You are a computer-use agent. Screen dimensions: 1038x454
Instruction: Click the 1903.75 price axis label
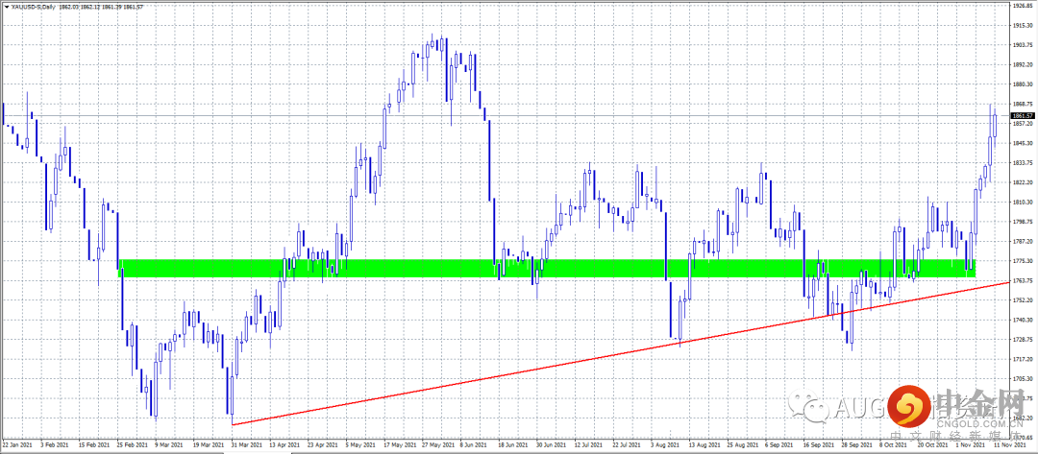tap(1024, 45)
